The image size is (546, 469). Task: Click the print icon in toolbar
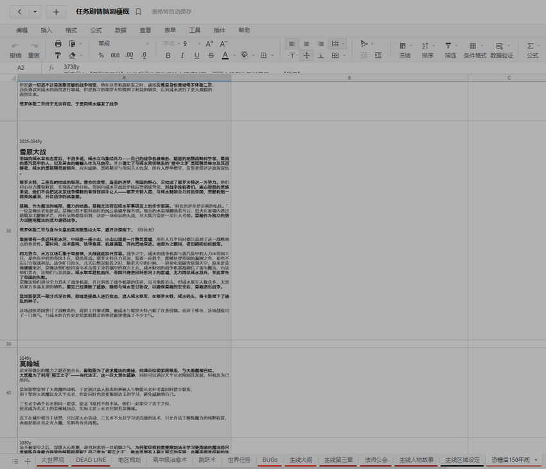click(x=58, y=44)
